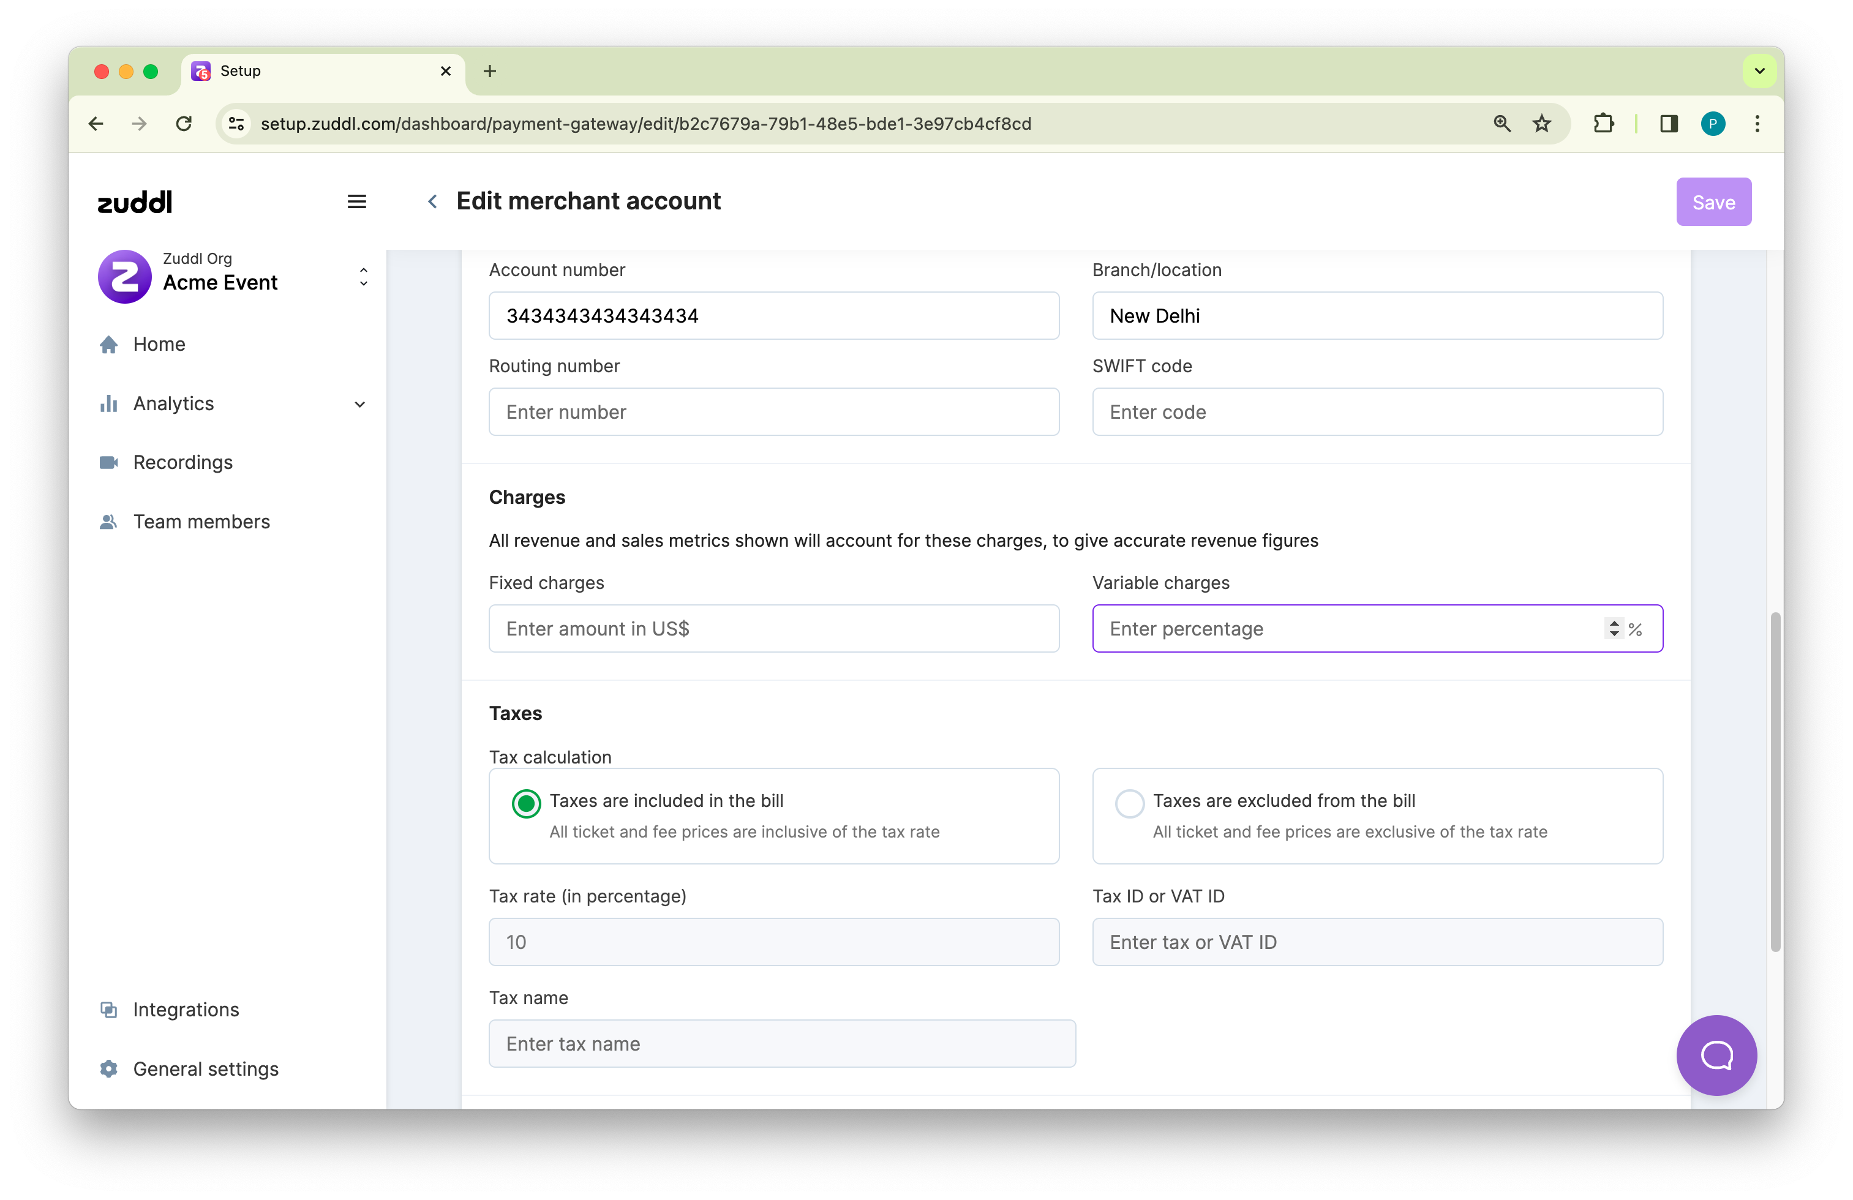Open Acme Event organization switcher
The image size is (1853, 1200).
[x=363, y=277]
